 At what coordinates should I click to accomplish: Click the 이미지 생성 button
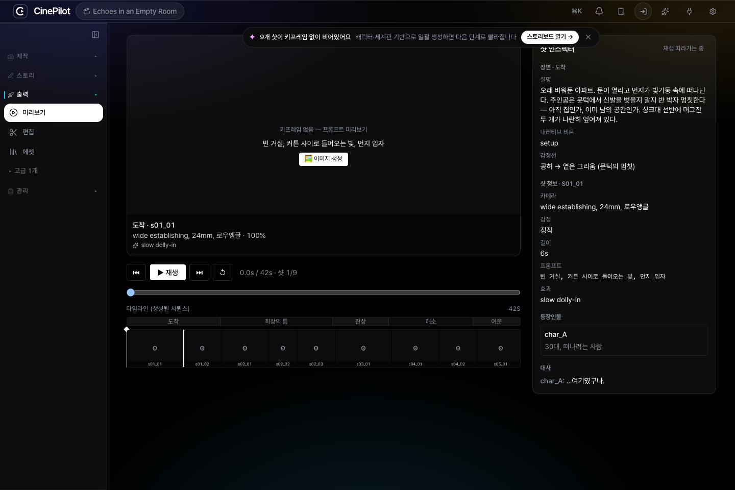[324, 159]
